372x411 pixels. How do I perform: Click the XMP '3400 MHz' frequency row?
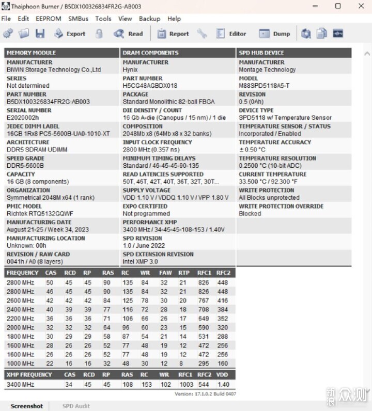tap(120, 385)
